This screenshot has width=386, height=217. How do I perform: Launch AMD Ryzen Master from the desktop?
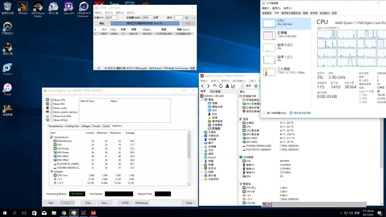pyautogui.click(x=38, y=9)
